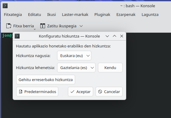Maximize the Konfiguratu hizkuntza dialog
This screenshot has width=171, height=118.
(x=115, y=36)
